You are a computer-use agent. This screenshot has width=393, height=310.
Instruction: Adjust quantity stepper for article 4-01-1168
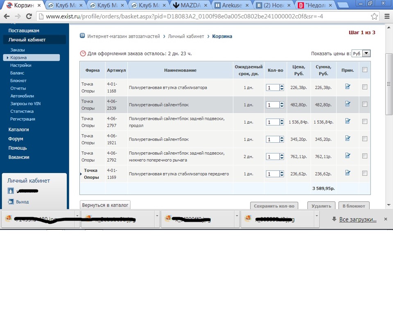coord(282,88)
